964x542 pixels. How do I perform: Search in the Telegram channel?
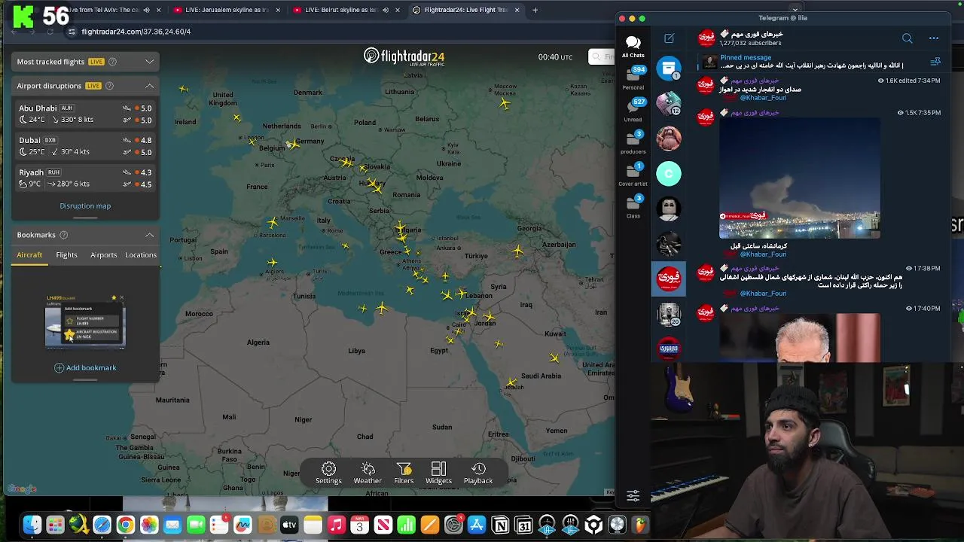(x=907, y=38)
